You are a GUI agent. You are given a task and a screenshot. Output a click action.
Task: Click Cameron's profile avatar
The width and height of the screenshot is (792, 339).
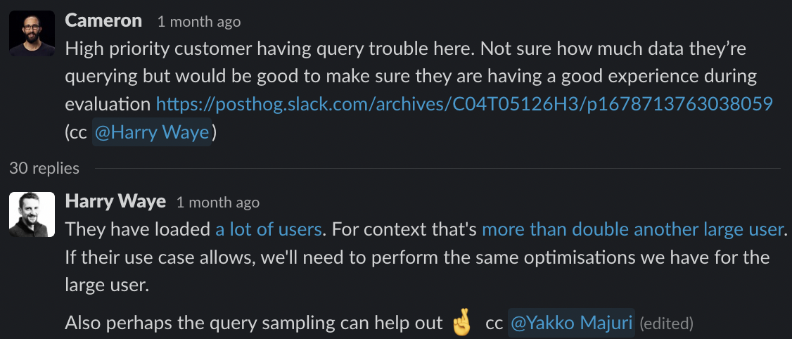(x=32, y=33)
